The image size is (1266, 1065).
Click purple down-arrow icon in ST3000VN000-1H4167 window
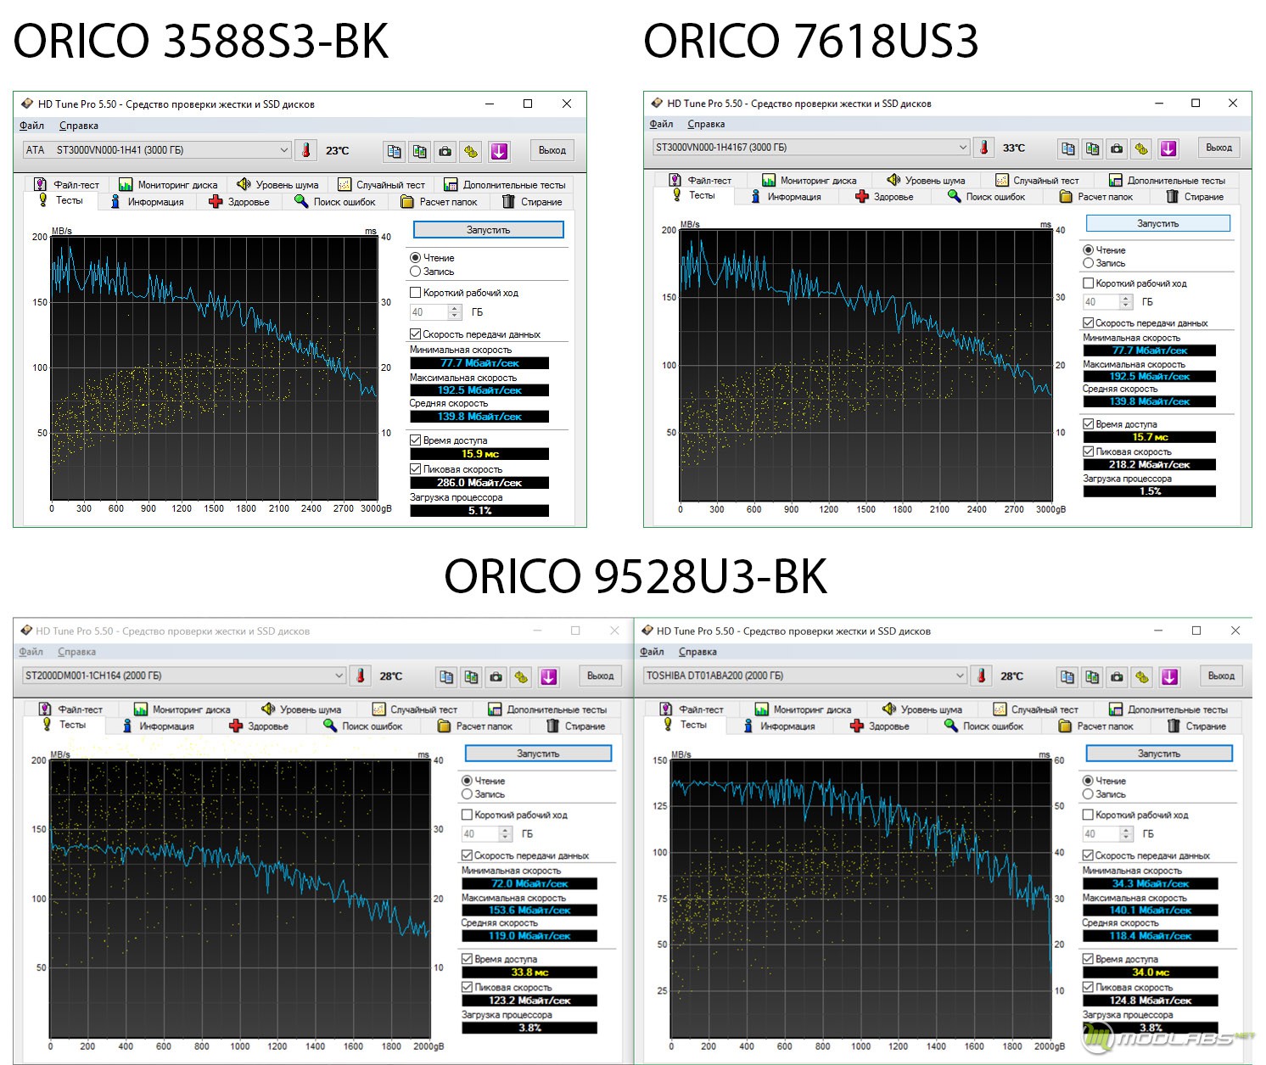[x=1168, y=149]
